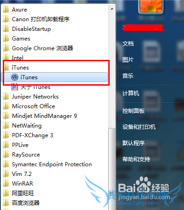Expand the Microsoft Office folder
Image resolution: width=184 pixels, height=210 pixels.
[x=56, y=106]
